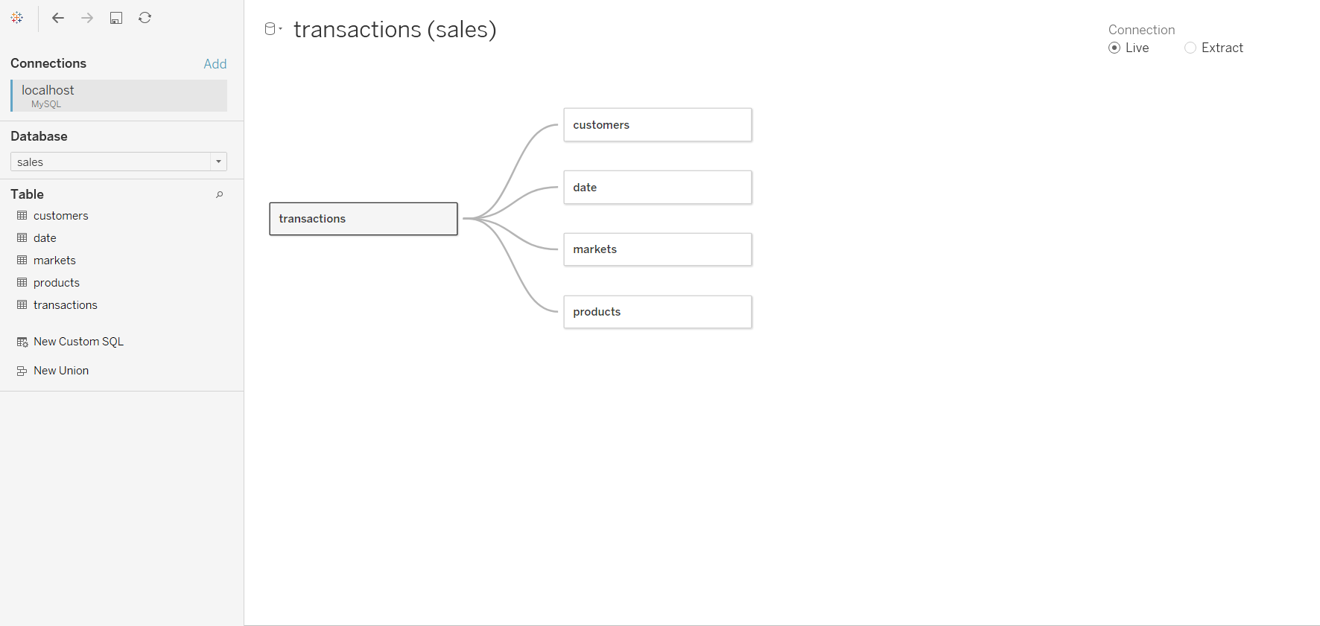Refresh the data source with the reload icon
The image size is (1320, 626).
[145, 18]
